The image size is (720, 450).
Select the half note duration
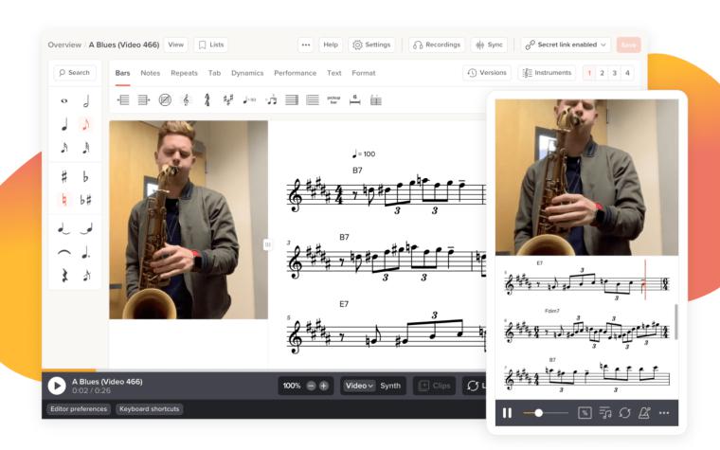pos(86,100)
